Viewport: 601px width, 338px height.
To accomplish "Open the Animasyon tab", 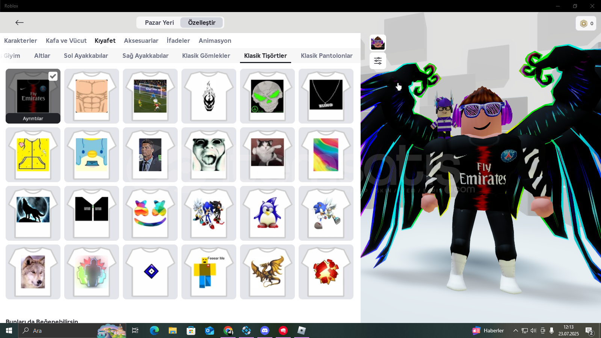I will tap(215, 41).
